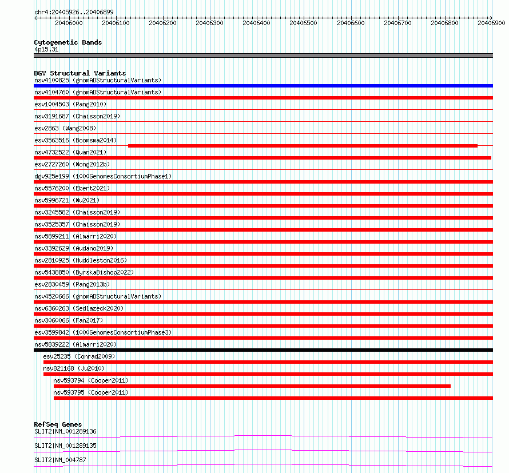Open variant nsv5576200 (Ebert2021)

[x=72, y=188]
